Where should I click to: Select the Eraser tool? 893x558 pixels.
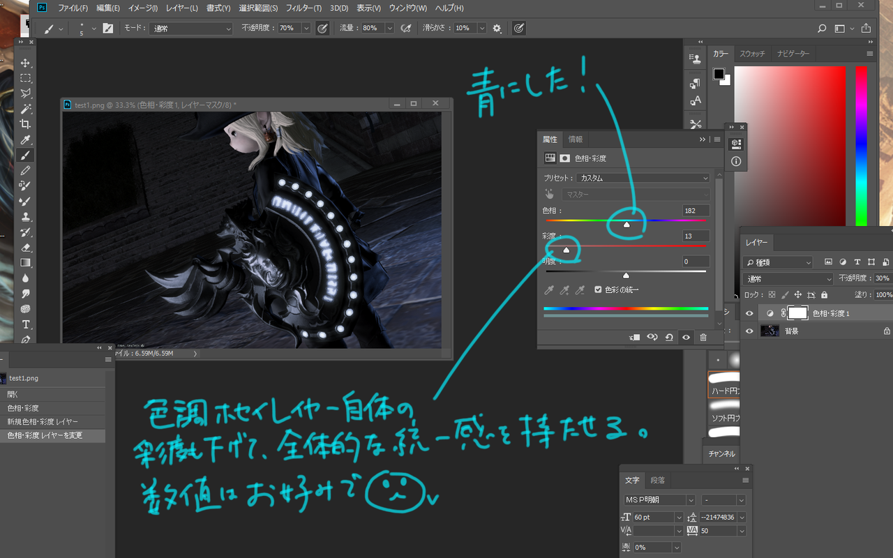[26, 247]
